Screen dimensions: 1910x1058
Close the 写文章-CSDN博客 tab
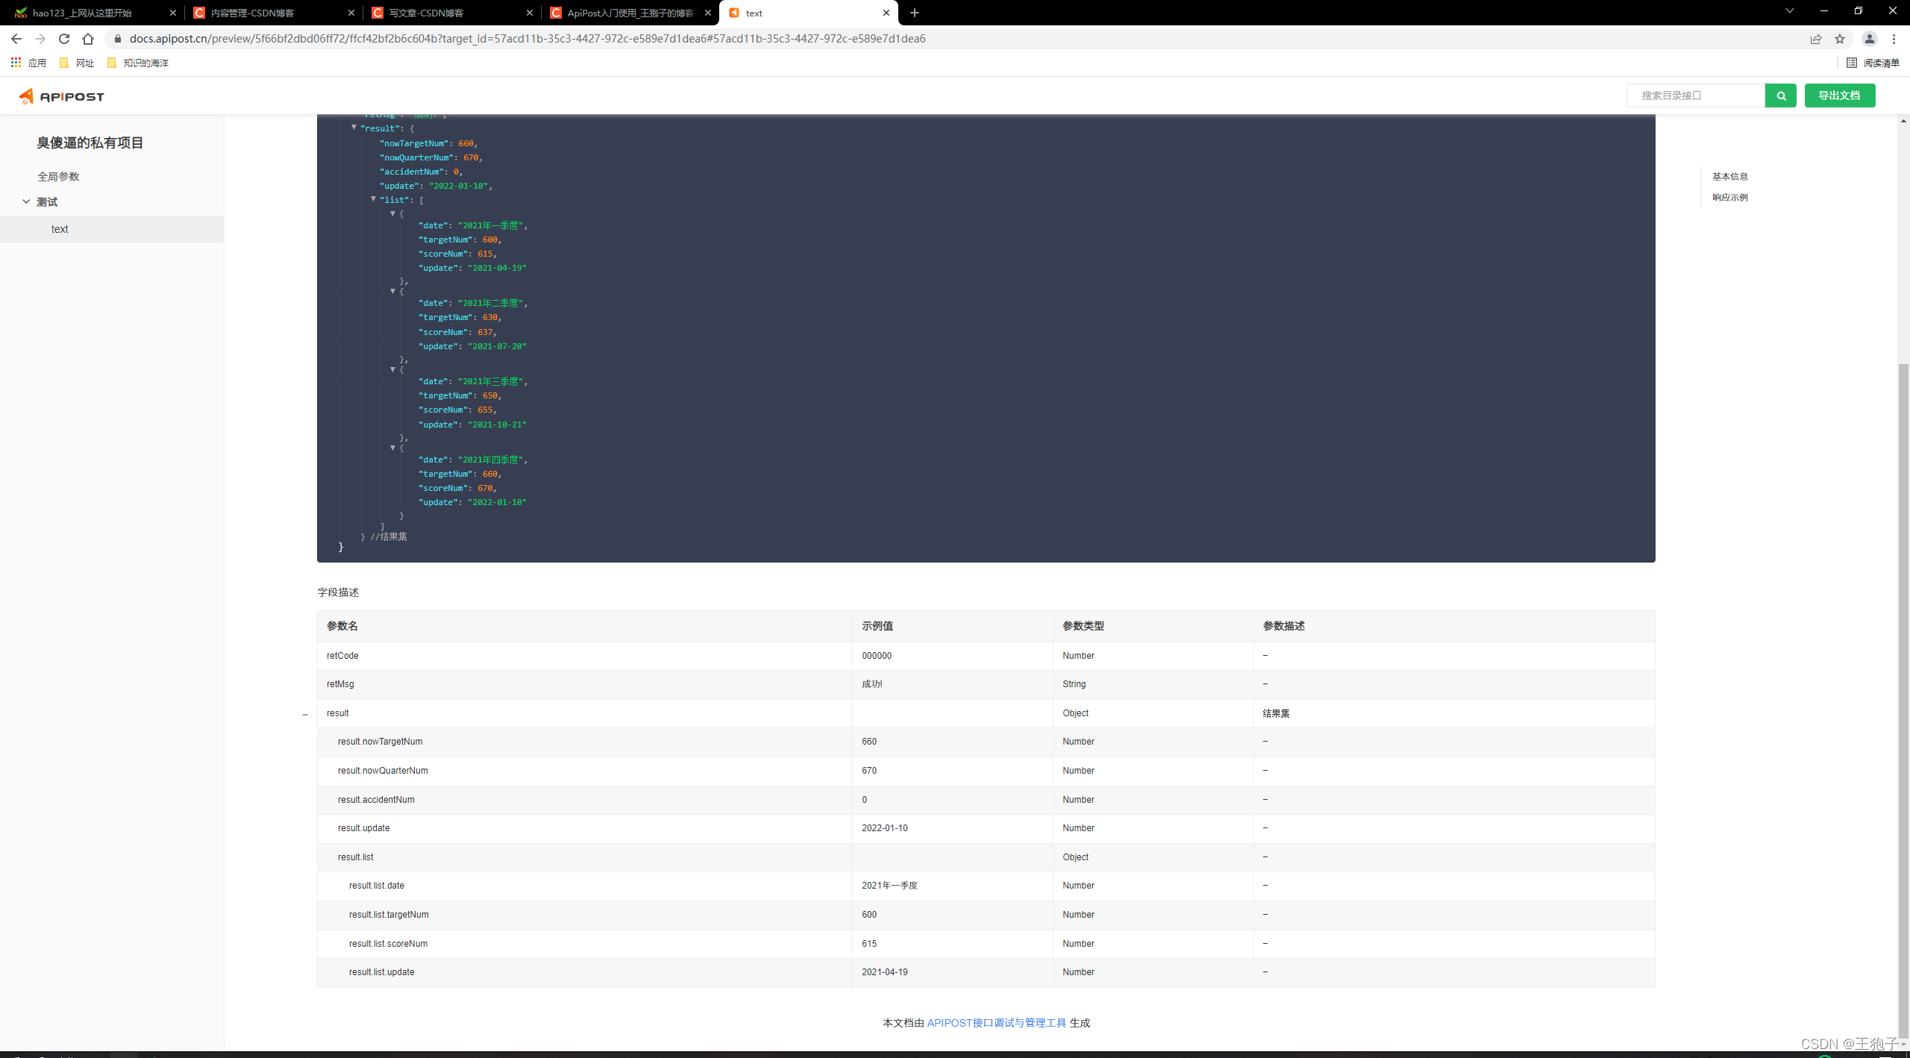coord(529,13)
